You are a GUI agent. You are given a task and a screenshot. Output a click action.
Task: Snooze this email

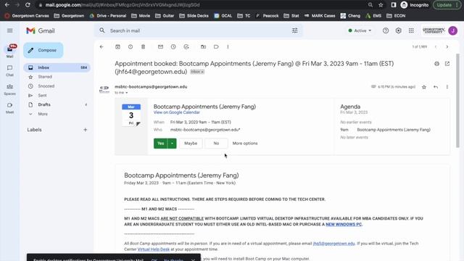click(x=173, y=46)
